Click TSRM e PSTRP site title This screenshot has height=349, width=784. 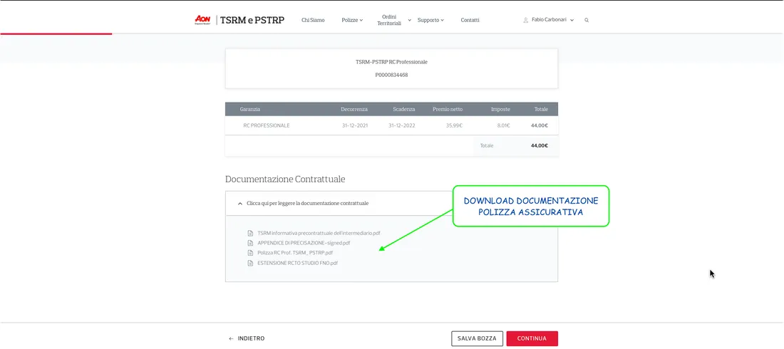[x=252, y=20]
